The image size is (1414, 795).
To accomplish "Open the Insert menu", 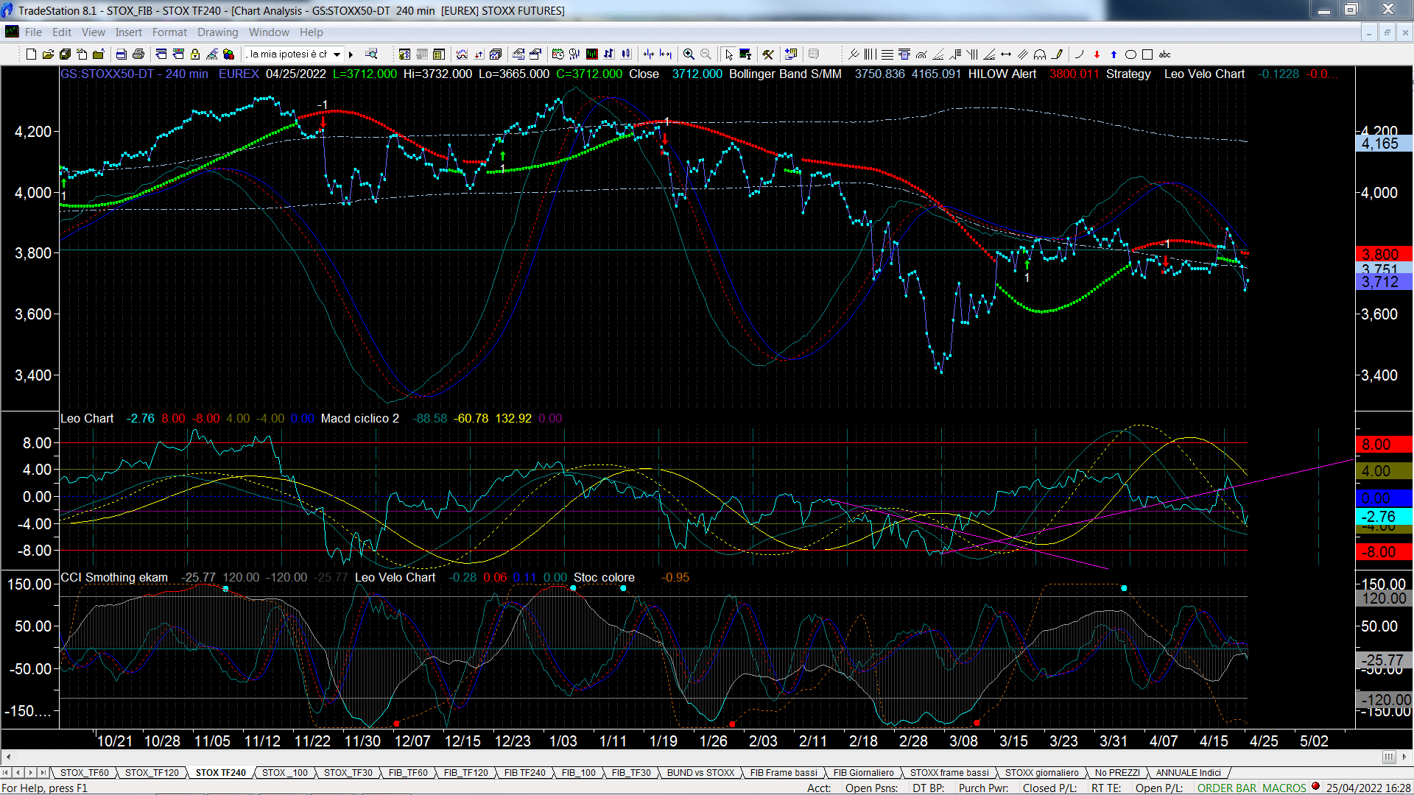I will click(128, 32).
